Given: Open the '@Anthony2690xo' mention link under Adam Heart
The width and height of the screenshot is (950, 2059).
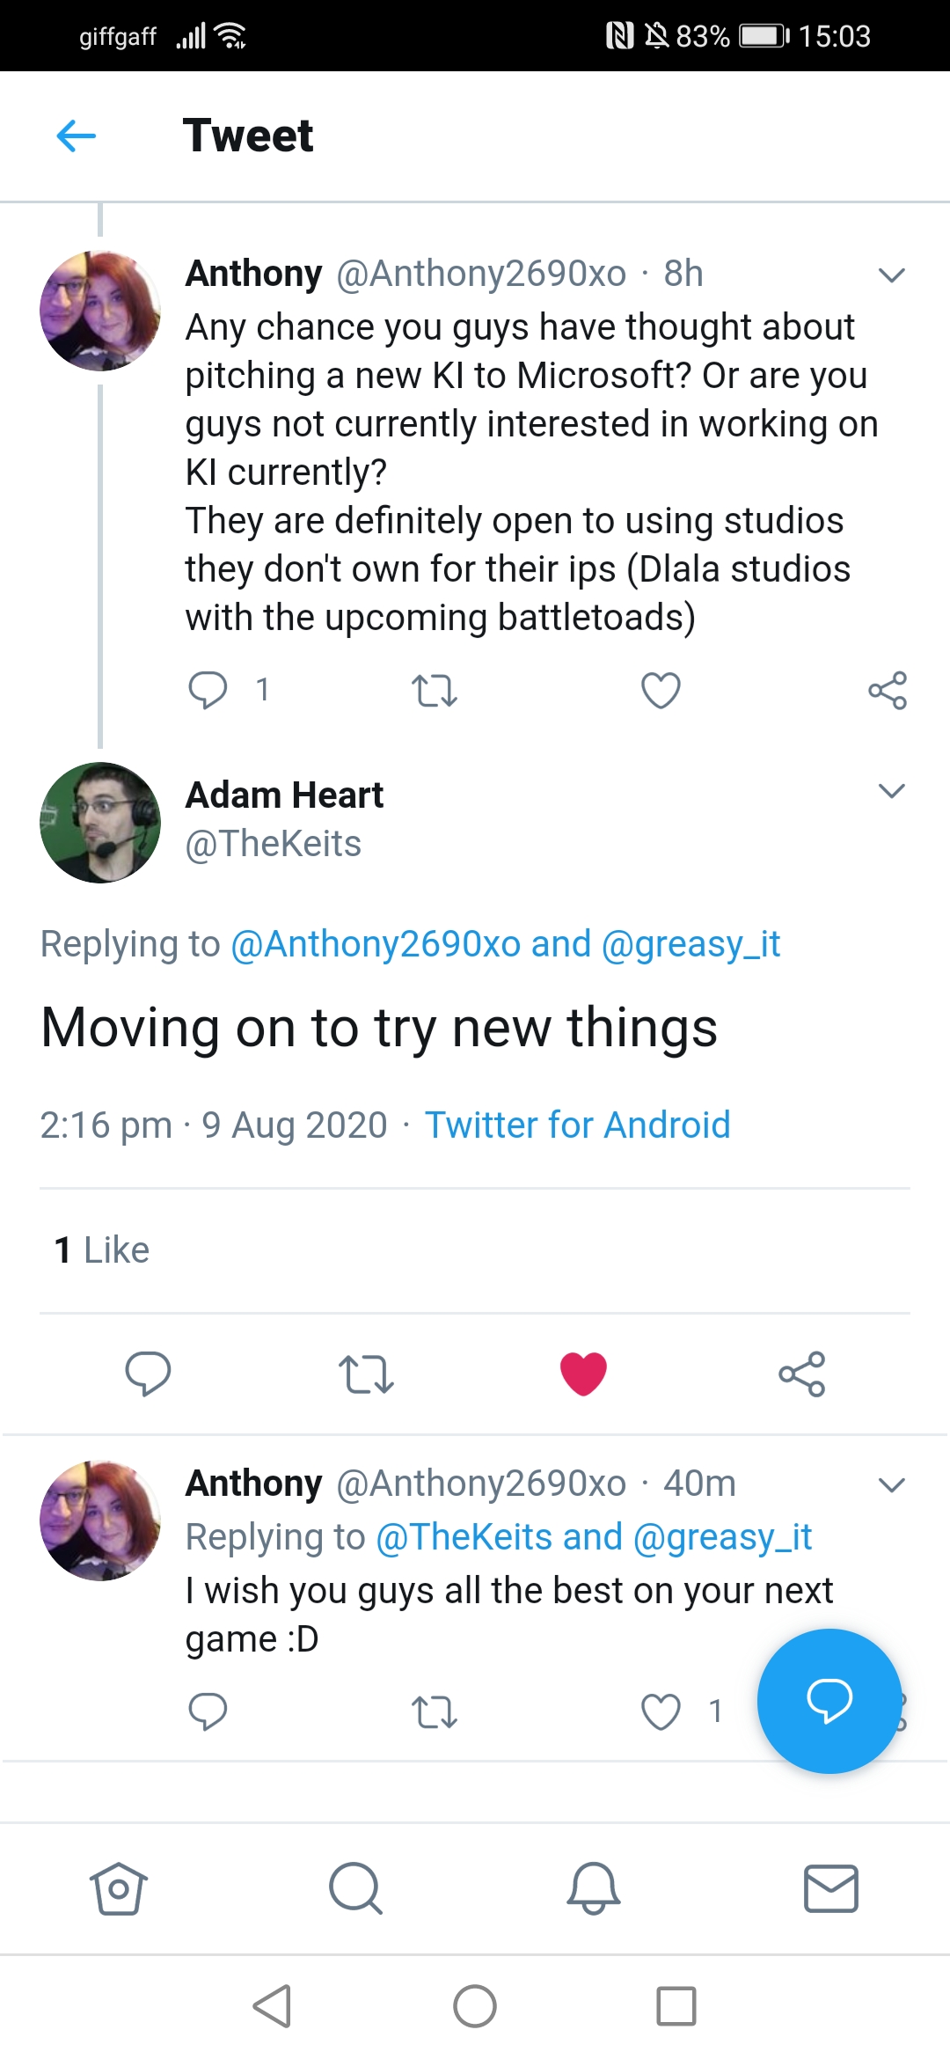Looking at the screenshot, I should point(376,944).
